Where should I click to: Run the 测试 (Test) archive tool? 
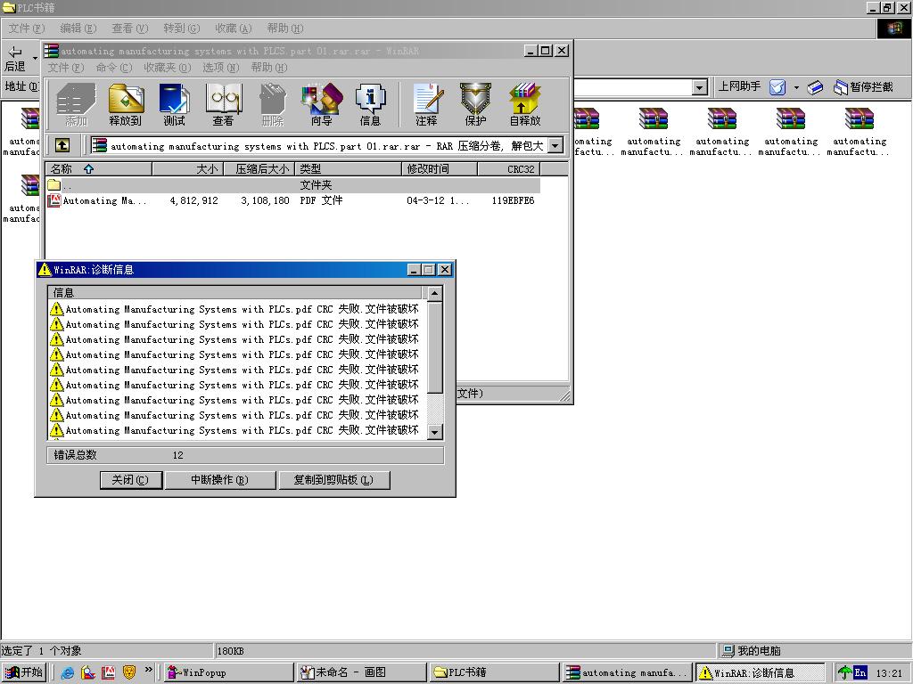(174, 105)
